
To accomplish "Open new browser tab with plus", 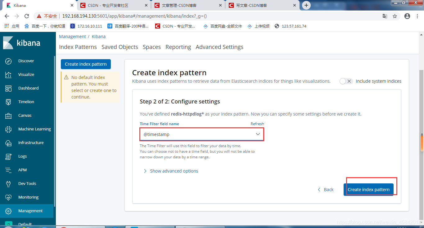I will click(306, 5).
